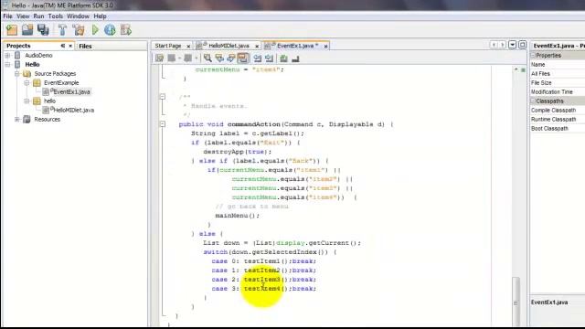Expand the AudioDemo project node
The width and height of the screenshot is (585, 329).
(7, 55)
